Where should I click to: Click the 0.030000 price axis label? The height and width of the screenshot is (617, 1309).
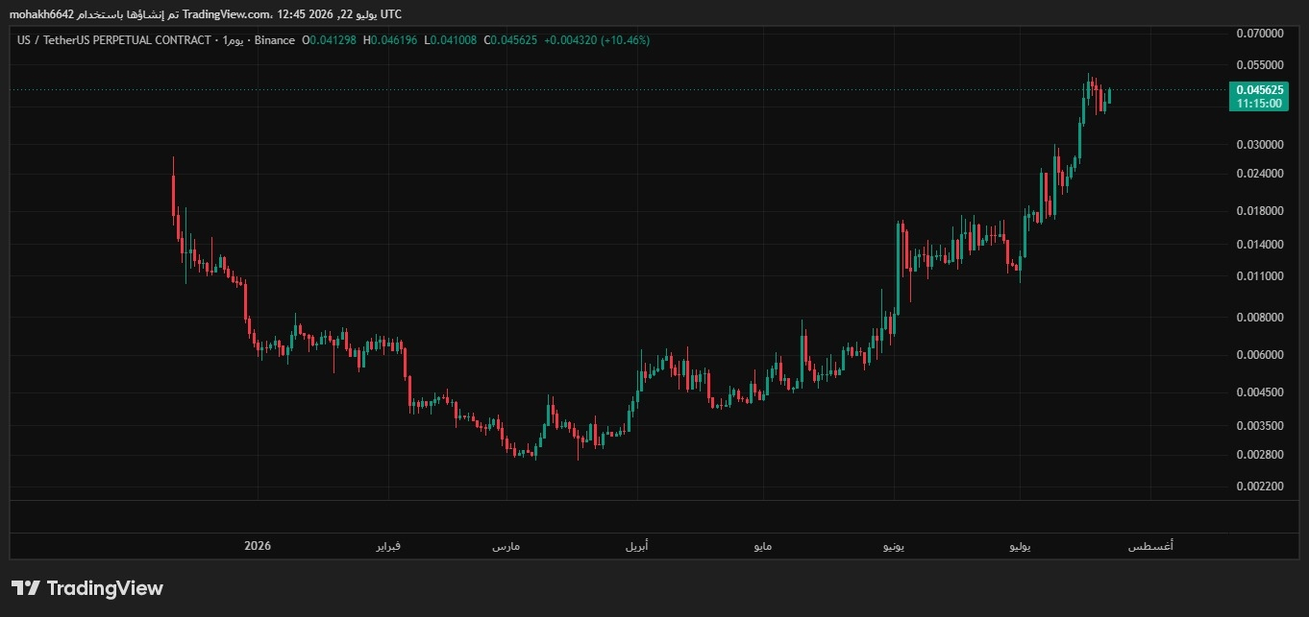pyautogui.click(x=1260, y=145)
